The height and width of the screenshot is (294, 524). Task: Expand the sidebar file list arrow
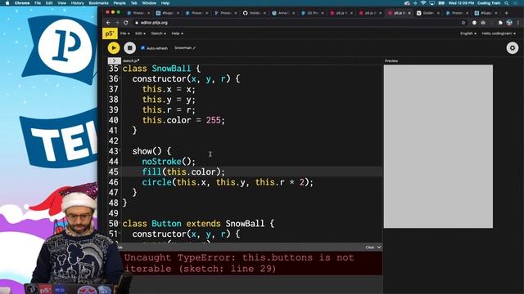[x=114, y=60]
